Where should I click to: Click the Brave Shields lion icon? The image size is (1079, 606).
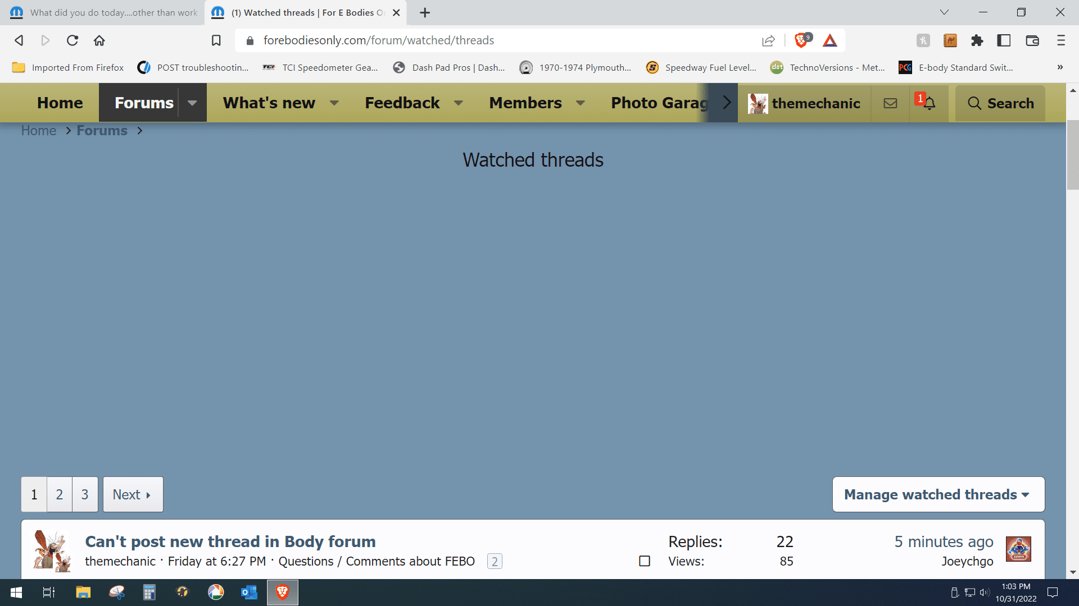point(801,40)
